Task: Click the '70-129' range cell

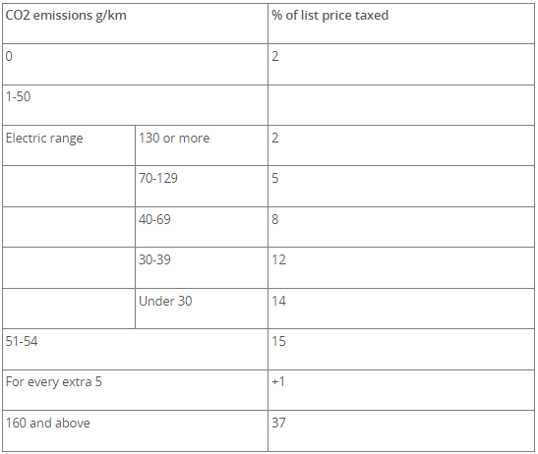Action: pos(202,187)
